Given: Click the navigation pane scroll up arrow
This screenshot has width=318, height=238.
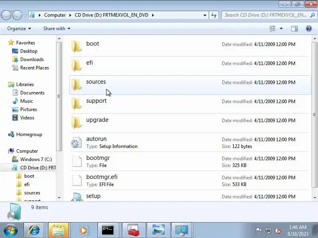Looking at the screenshot, I should tap(59, 38).
